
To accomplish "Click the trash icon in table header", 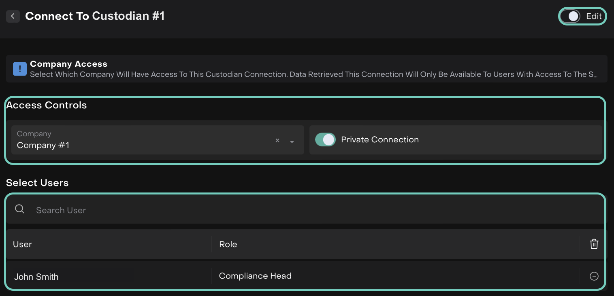I will 594,244.
